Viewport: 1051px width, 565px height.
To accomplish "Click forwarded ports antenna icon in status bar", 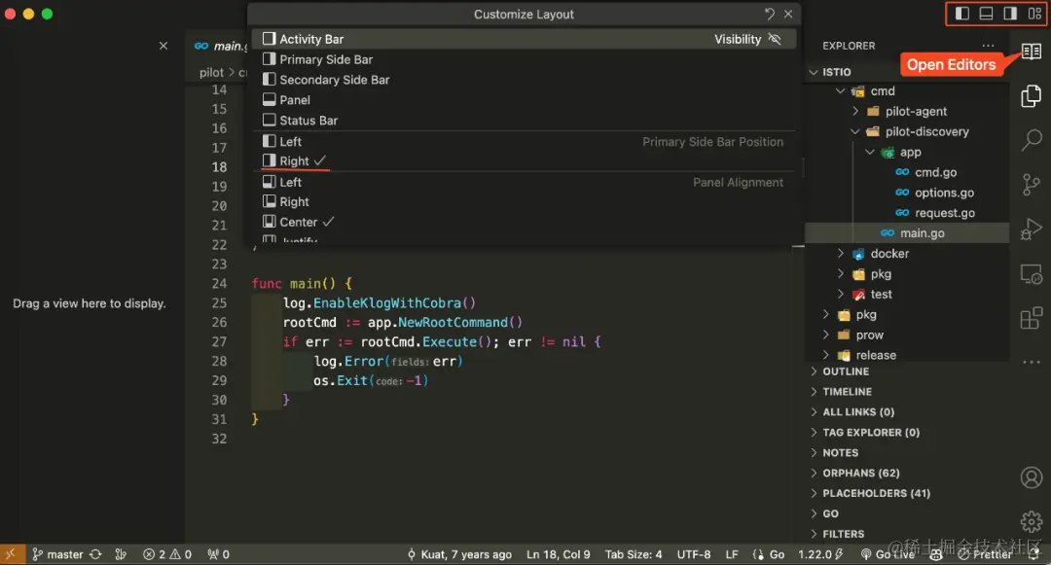I will tap(219, 554).
